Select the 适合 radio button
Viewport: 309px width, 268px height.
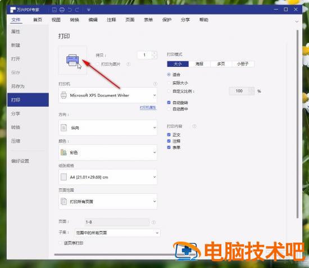coord(169,75)
